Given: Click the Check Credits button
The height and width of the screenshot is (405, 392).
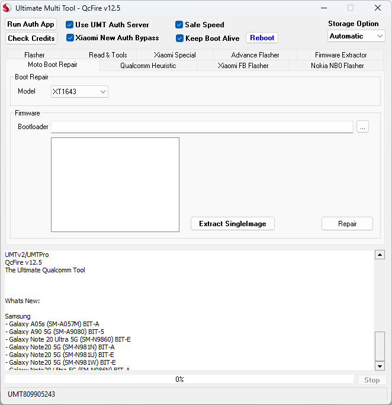Looking at the screenshot, I should click(x=31, y=38).
